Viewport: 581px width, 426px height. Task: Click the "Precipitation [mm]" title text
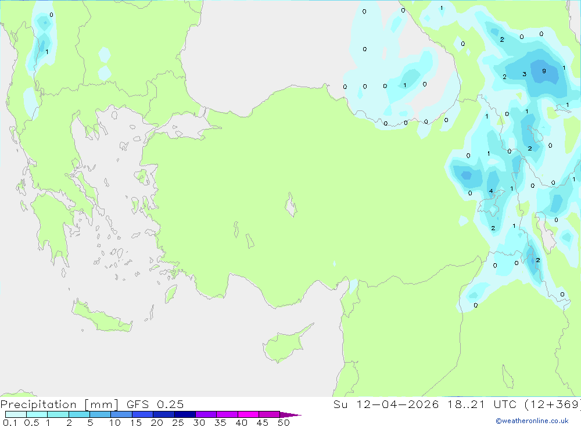point(59,404)
